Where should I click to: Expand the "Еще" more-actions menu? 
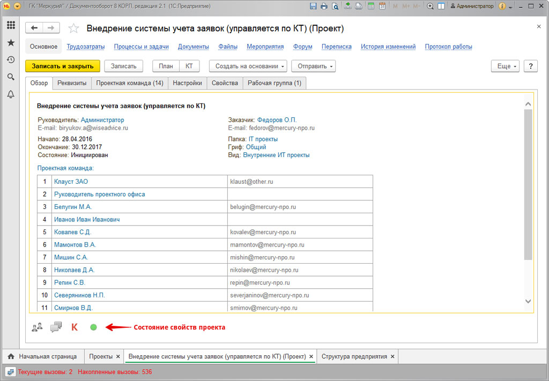506,66
